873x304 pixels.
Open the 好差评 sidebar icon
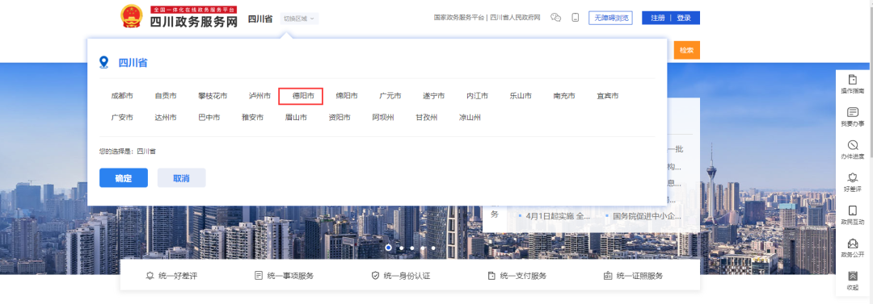[852, 178]
